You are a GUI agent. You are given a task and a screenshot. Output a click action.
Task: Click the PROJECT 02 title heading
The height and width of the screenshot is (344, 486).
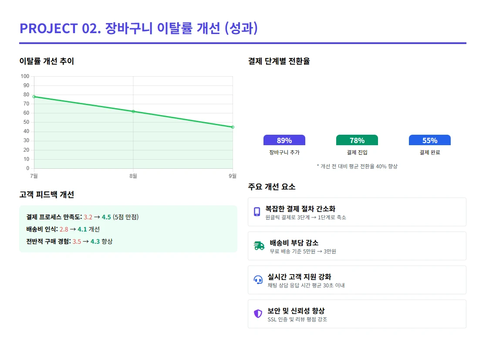[139, 28]
